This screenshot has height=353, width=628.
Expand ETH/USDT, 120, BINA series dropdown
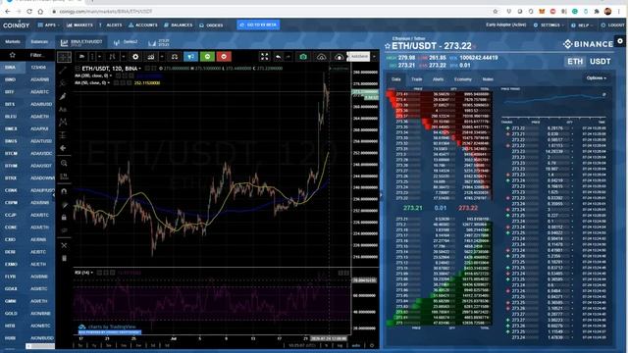click(x=139, y=69)
